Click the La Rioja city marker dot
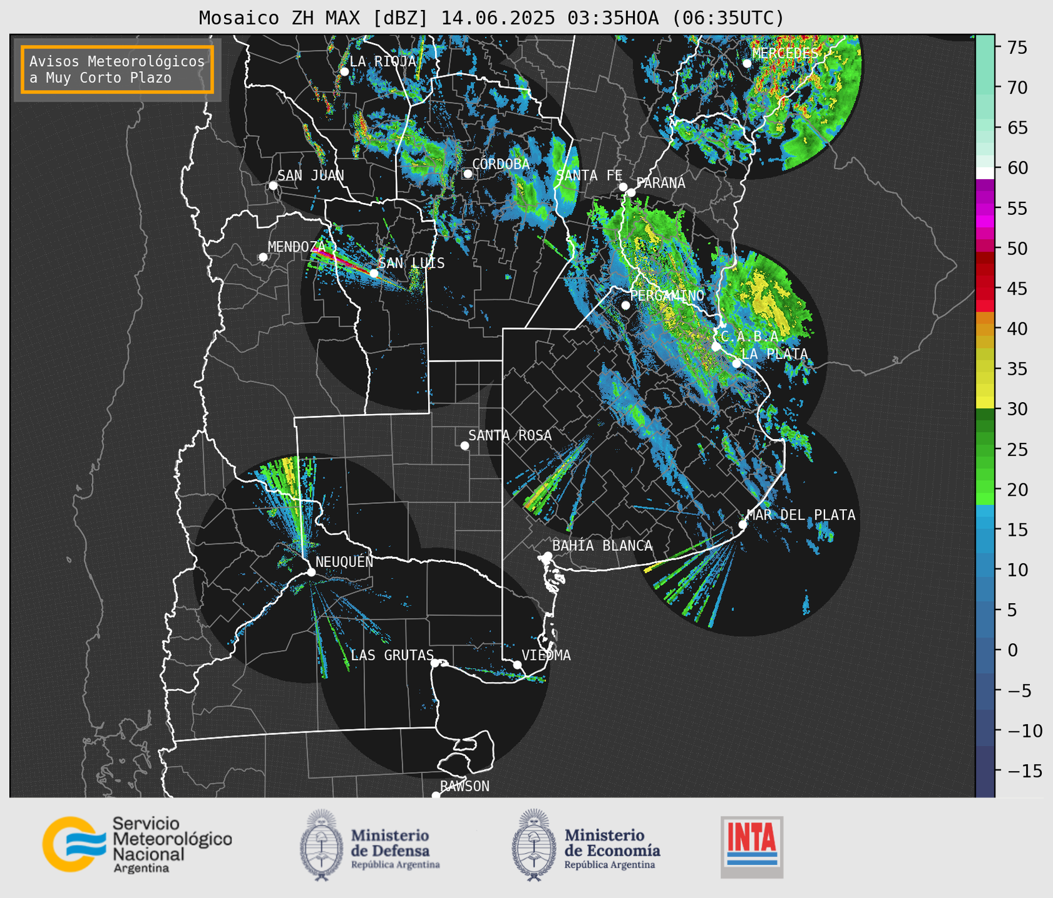This screenshot has width=1053, height=898. [345, 72]
